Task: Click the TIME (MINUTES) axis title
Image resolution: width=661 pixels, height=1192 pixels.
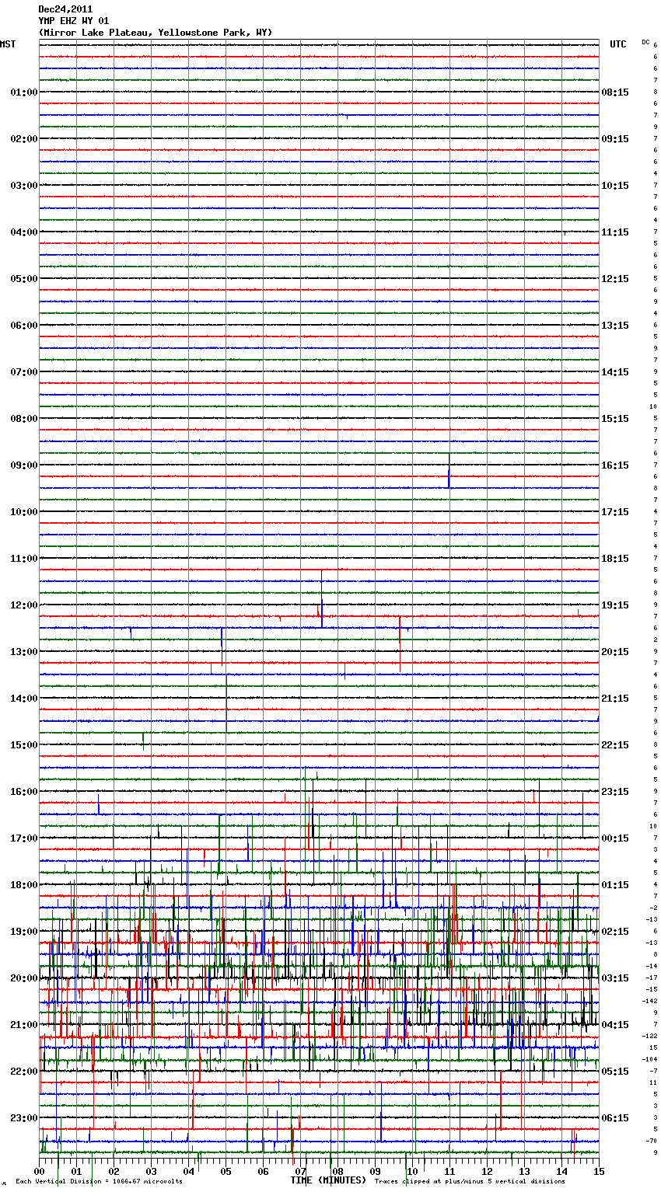Action: coord(328,1180)
